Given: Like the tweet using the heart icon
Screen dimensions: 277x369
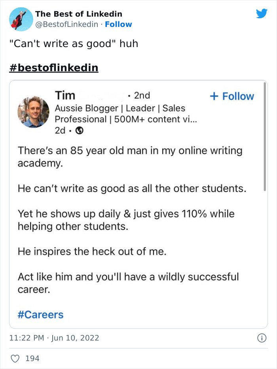Looking at the screenshot, I should 15,358.
